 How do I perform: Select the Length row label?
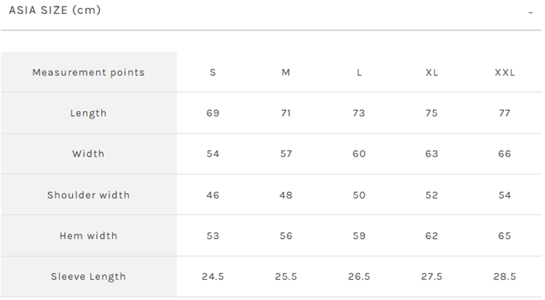click(89, 113)
